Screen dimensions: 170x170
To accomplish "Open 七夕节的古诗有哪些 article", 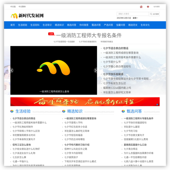I will (x=75, y=139).
